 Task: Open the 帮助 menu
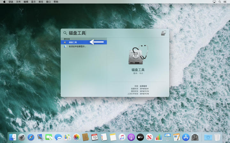point(56,2)
